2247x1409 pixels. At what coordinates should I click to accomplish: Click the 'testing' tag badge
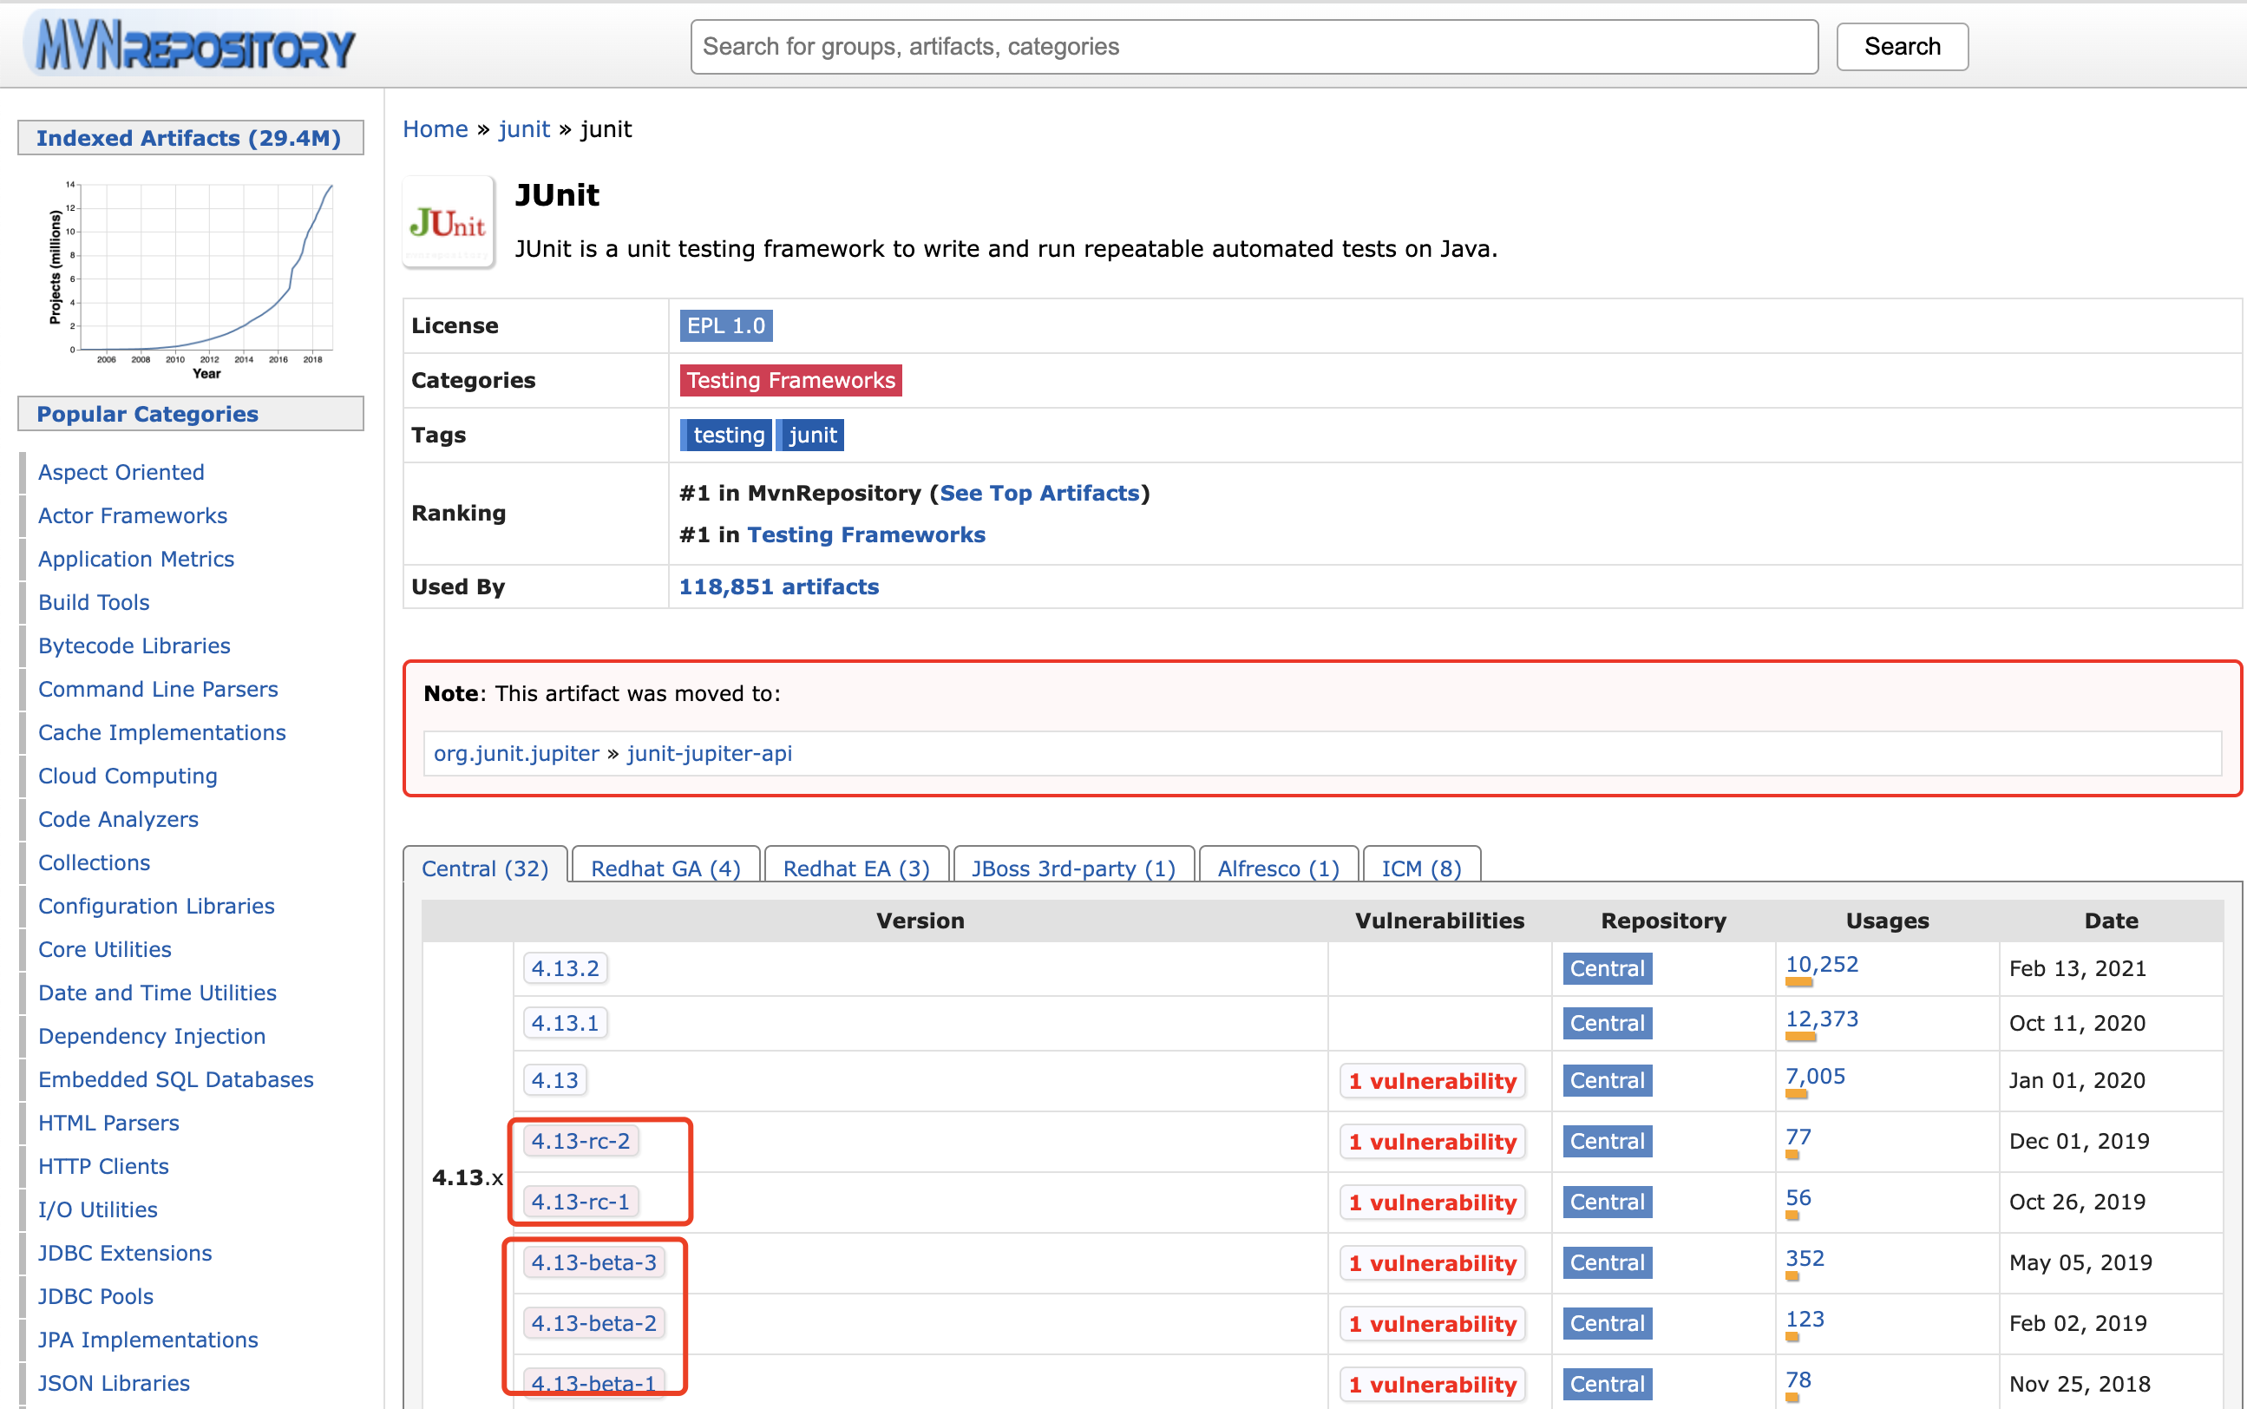[727, 436]
